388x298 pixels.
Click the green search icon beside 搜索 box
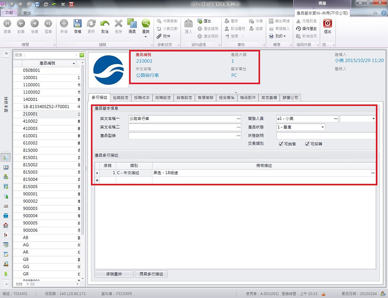coord(82,55)
